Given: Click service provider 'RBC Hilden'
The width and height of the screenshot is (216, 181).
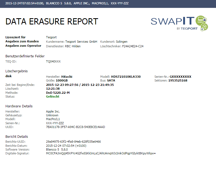Looking at the screenshot, I should (x=73, y=46).
